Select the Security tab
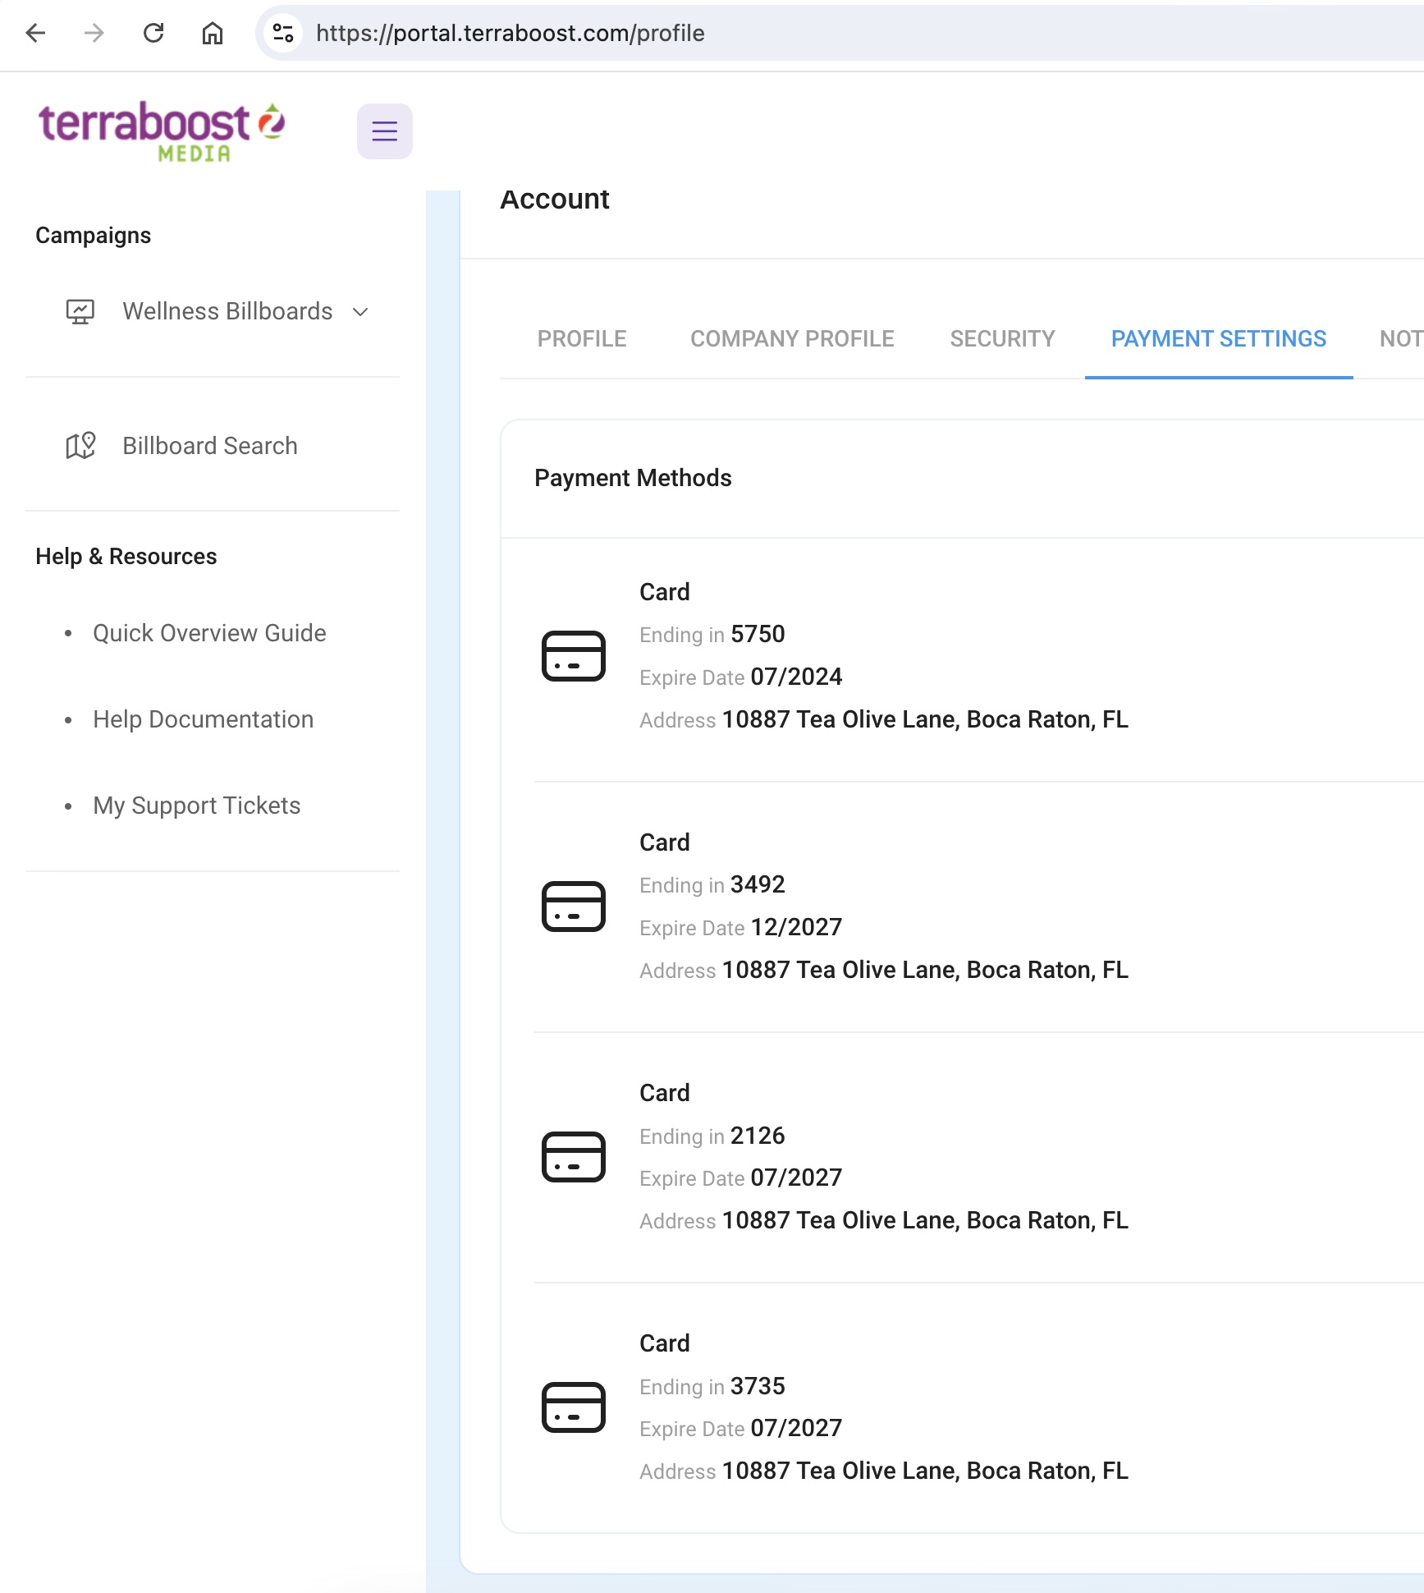This screenshot has height=1593, width=1424. click(x=1002, y=338)
